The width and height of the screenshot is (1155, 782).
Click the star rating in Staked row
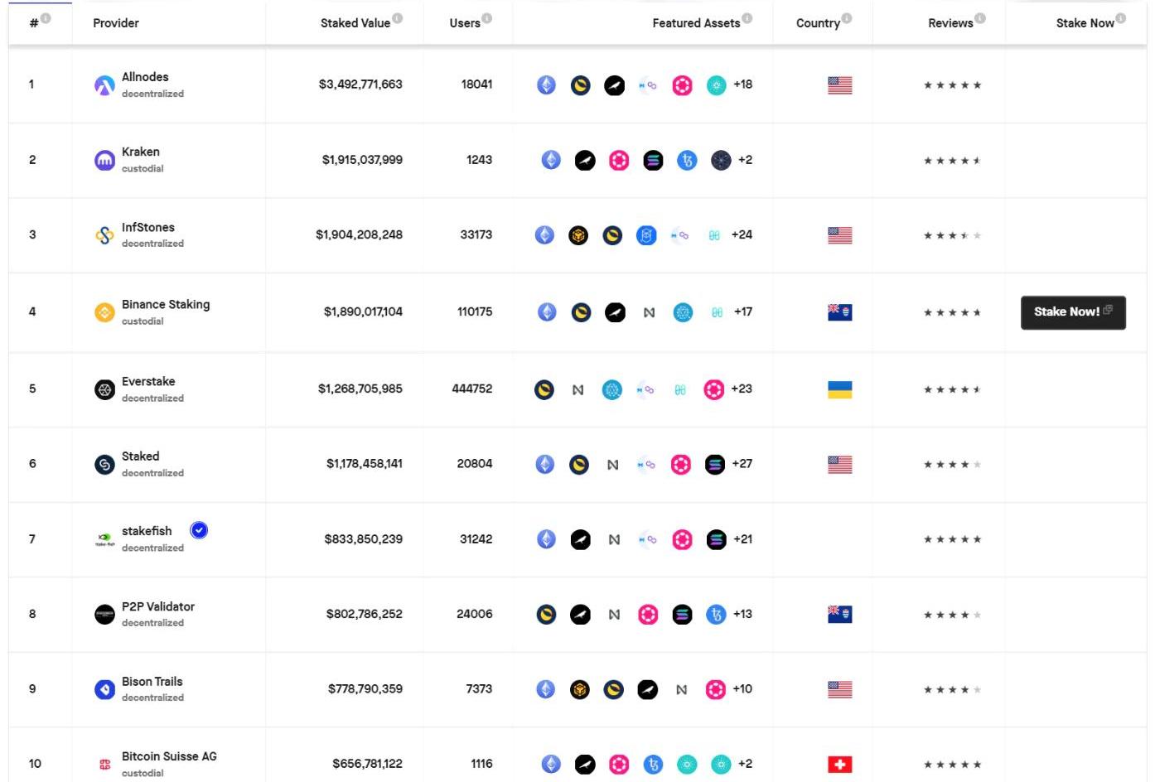[x=952, y=465]
